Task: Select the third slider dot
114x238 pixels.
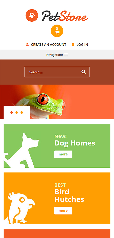Action: [22, 112]
